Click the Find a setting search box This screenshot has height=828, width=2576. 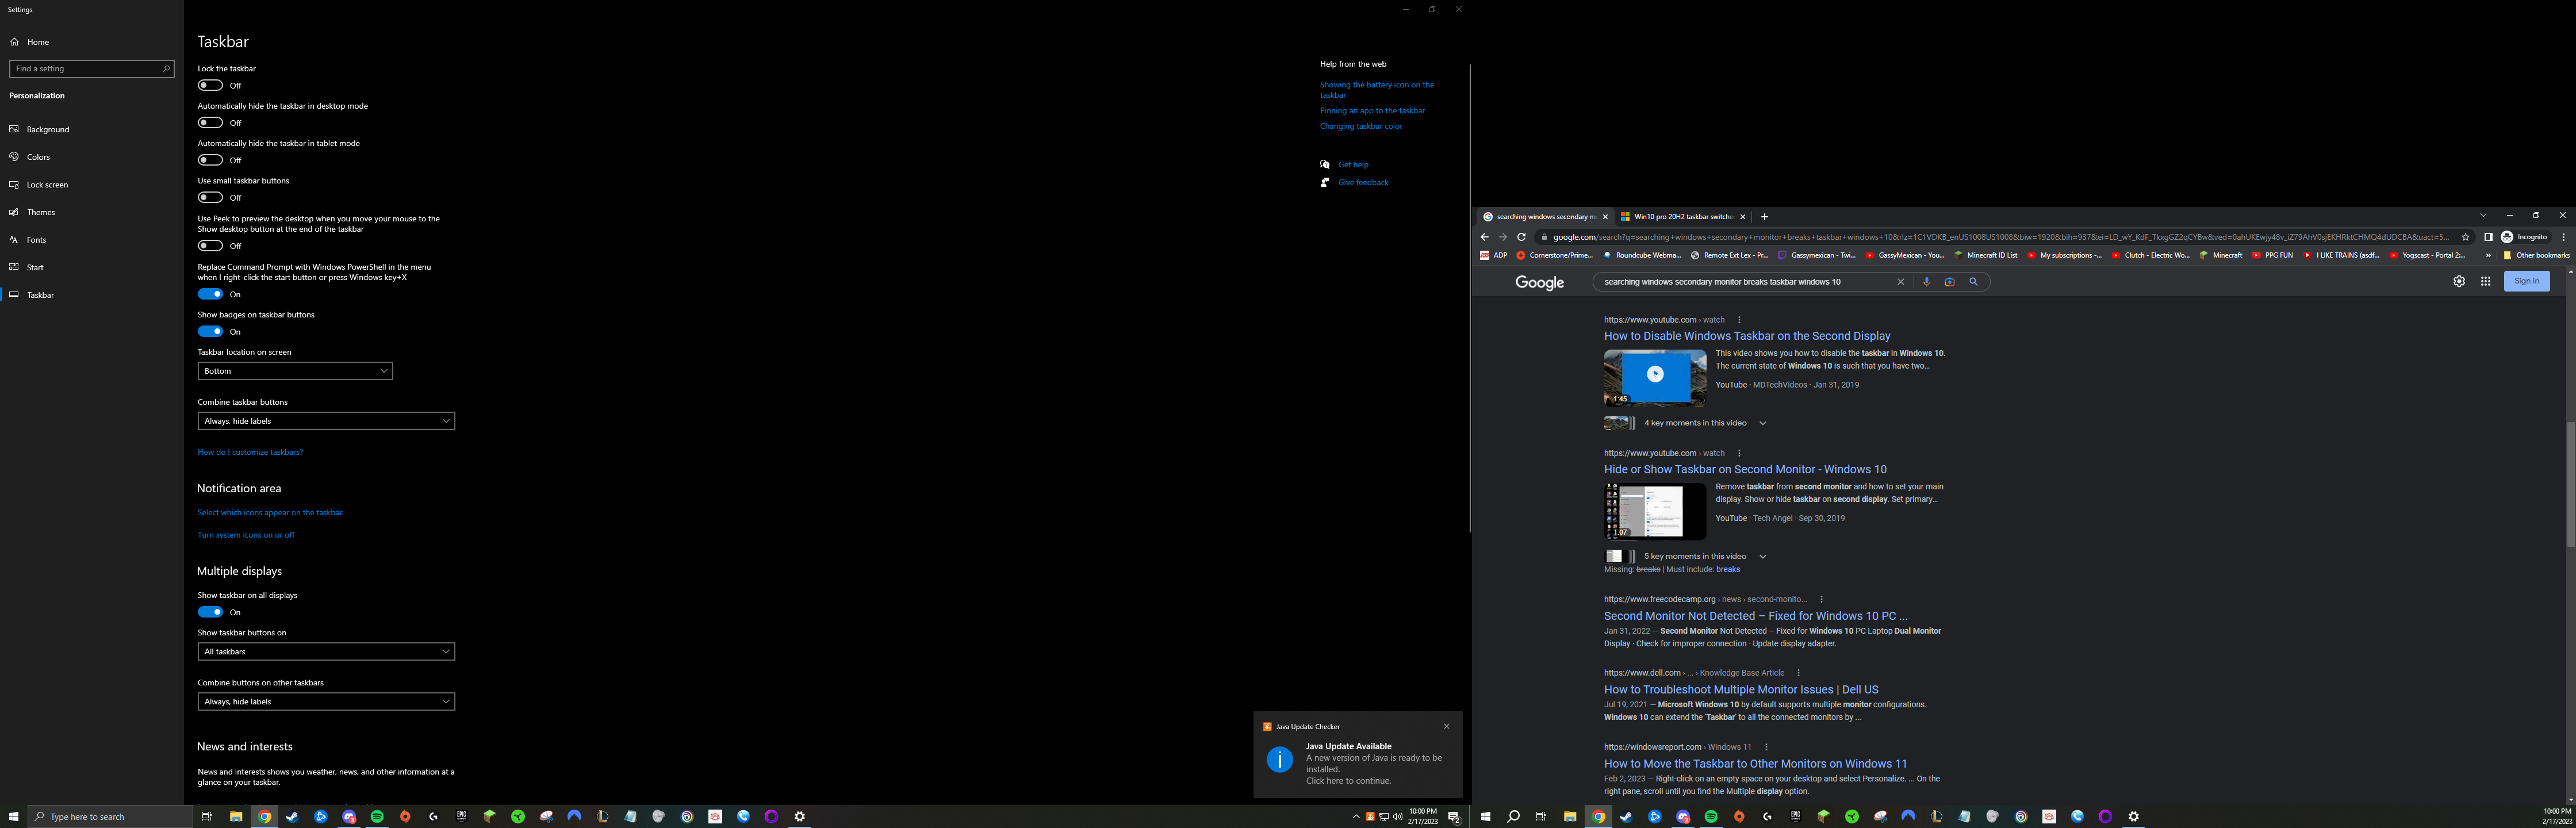[91, 69]
